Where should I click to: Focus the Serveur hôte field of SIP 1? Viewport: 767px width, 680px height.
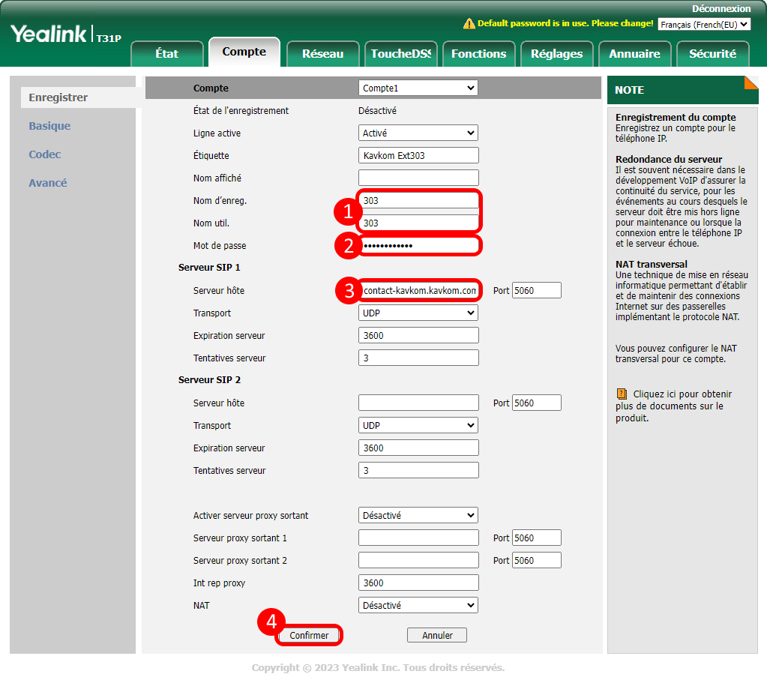click(x=418, y=291)
